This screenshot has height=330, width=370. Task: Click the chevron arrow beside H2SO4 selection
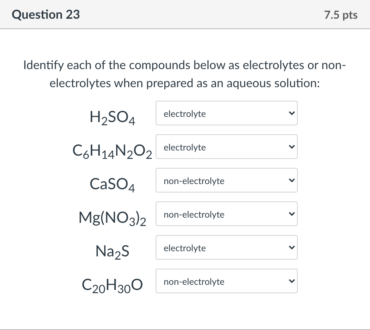pos(291,113)
